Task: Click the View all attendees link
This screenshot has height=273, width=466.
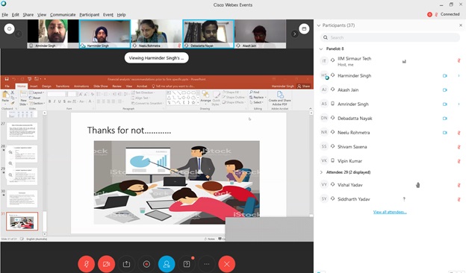Action: point(390,212)
